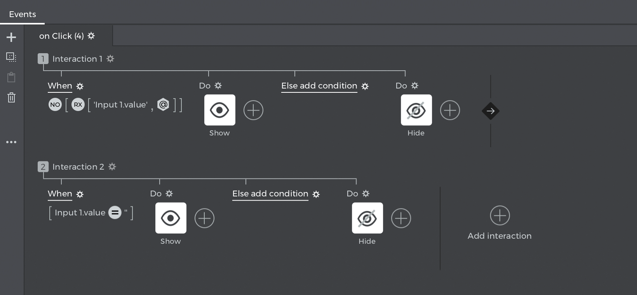Click the black diamond arrow icon
This screenshot has width=637, height=295.
point(491,111)
